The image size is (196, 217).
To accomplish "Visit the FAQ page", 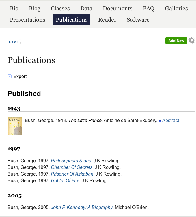I will point(149,8).
